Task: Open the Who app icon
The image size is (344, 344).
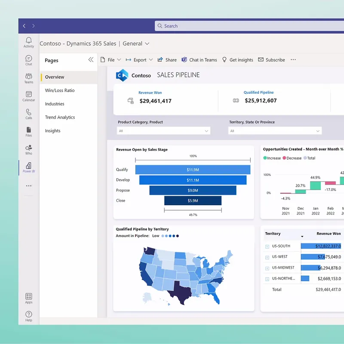Action: pos(29,150)
